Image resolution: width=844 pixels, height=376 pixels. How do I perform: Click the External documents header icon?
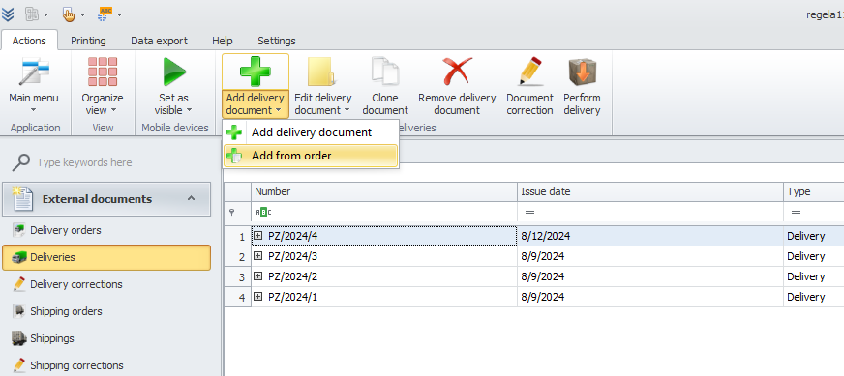tap(22, 198)
